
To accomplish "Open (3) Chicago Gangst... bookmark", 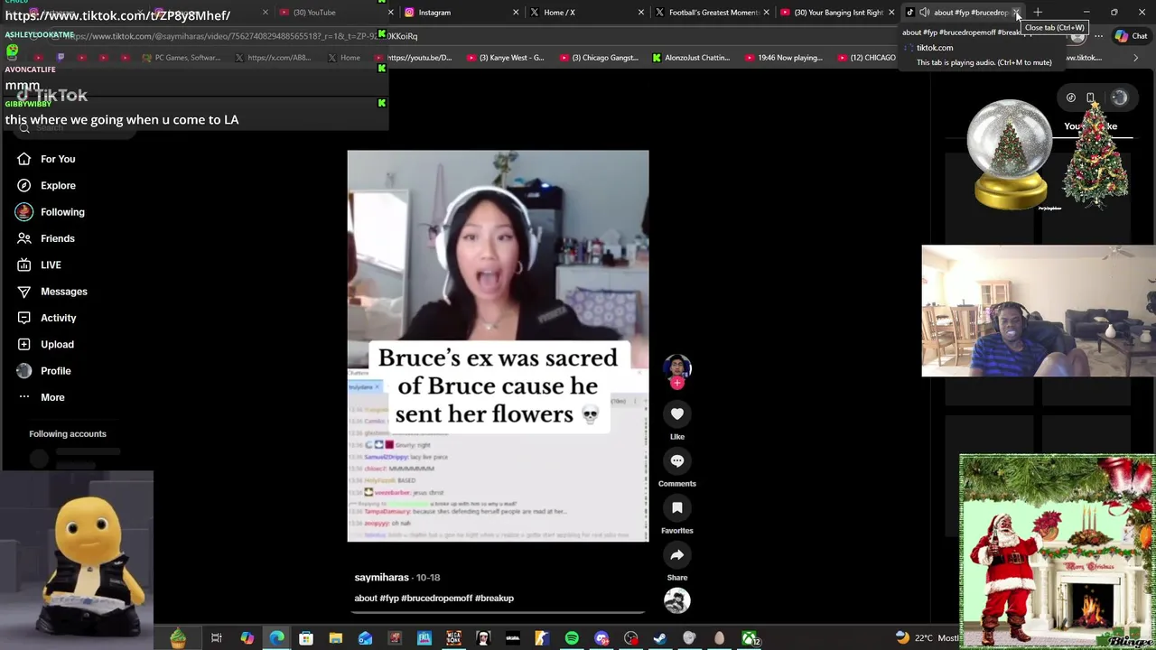I will coord(599,58).
